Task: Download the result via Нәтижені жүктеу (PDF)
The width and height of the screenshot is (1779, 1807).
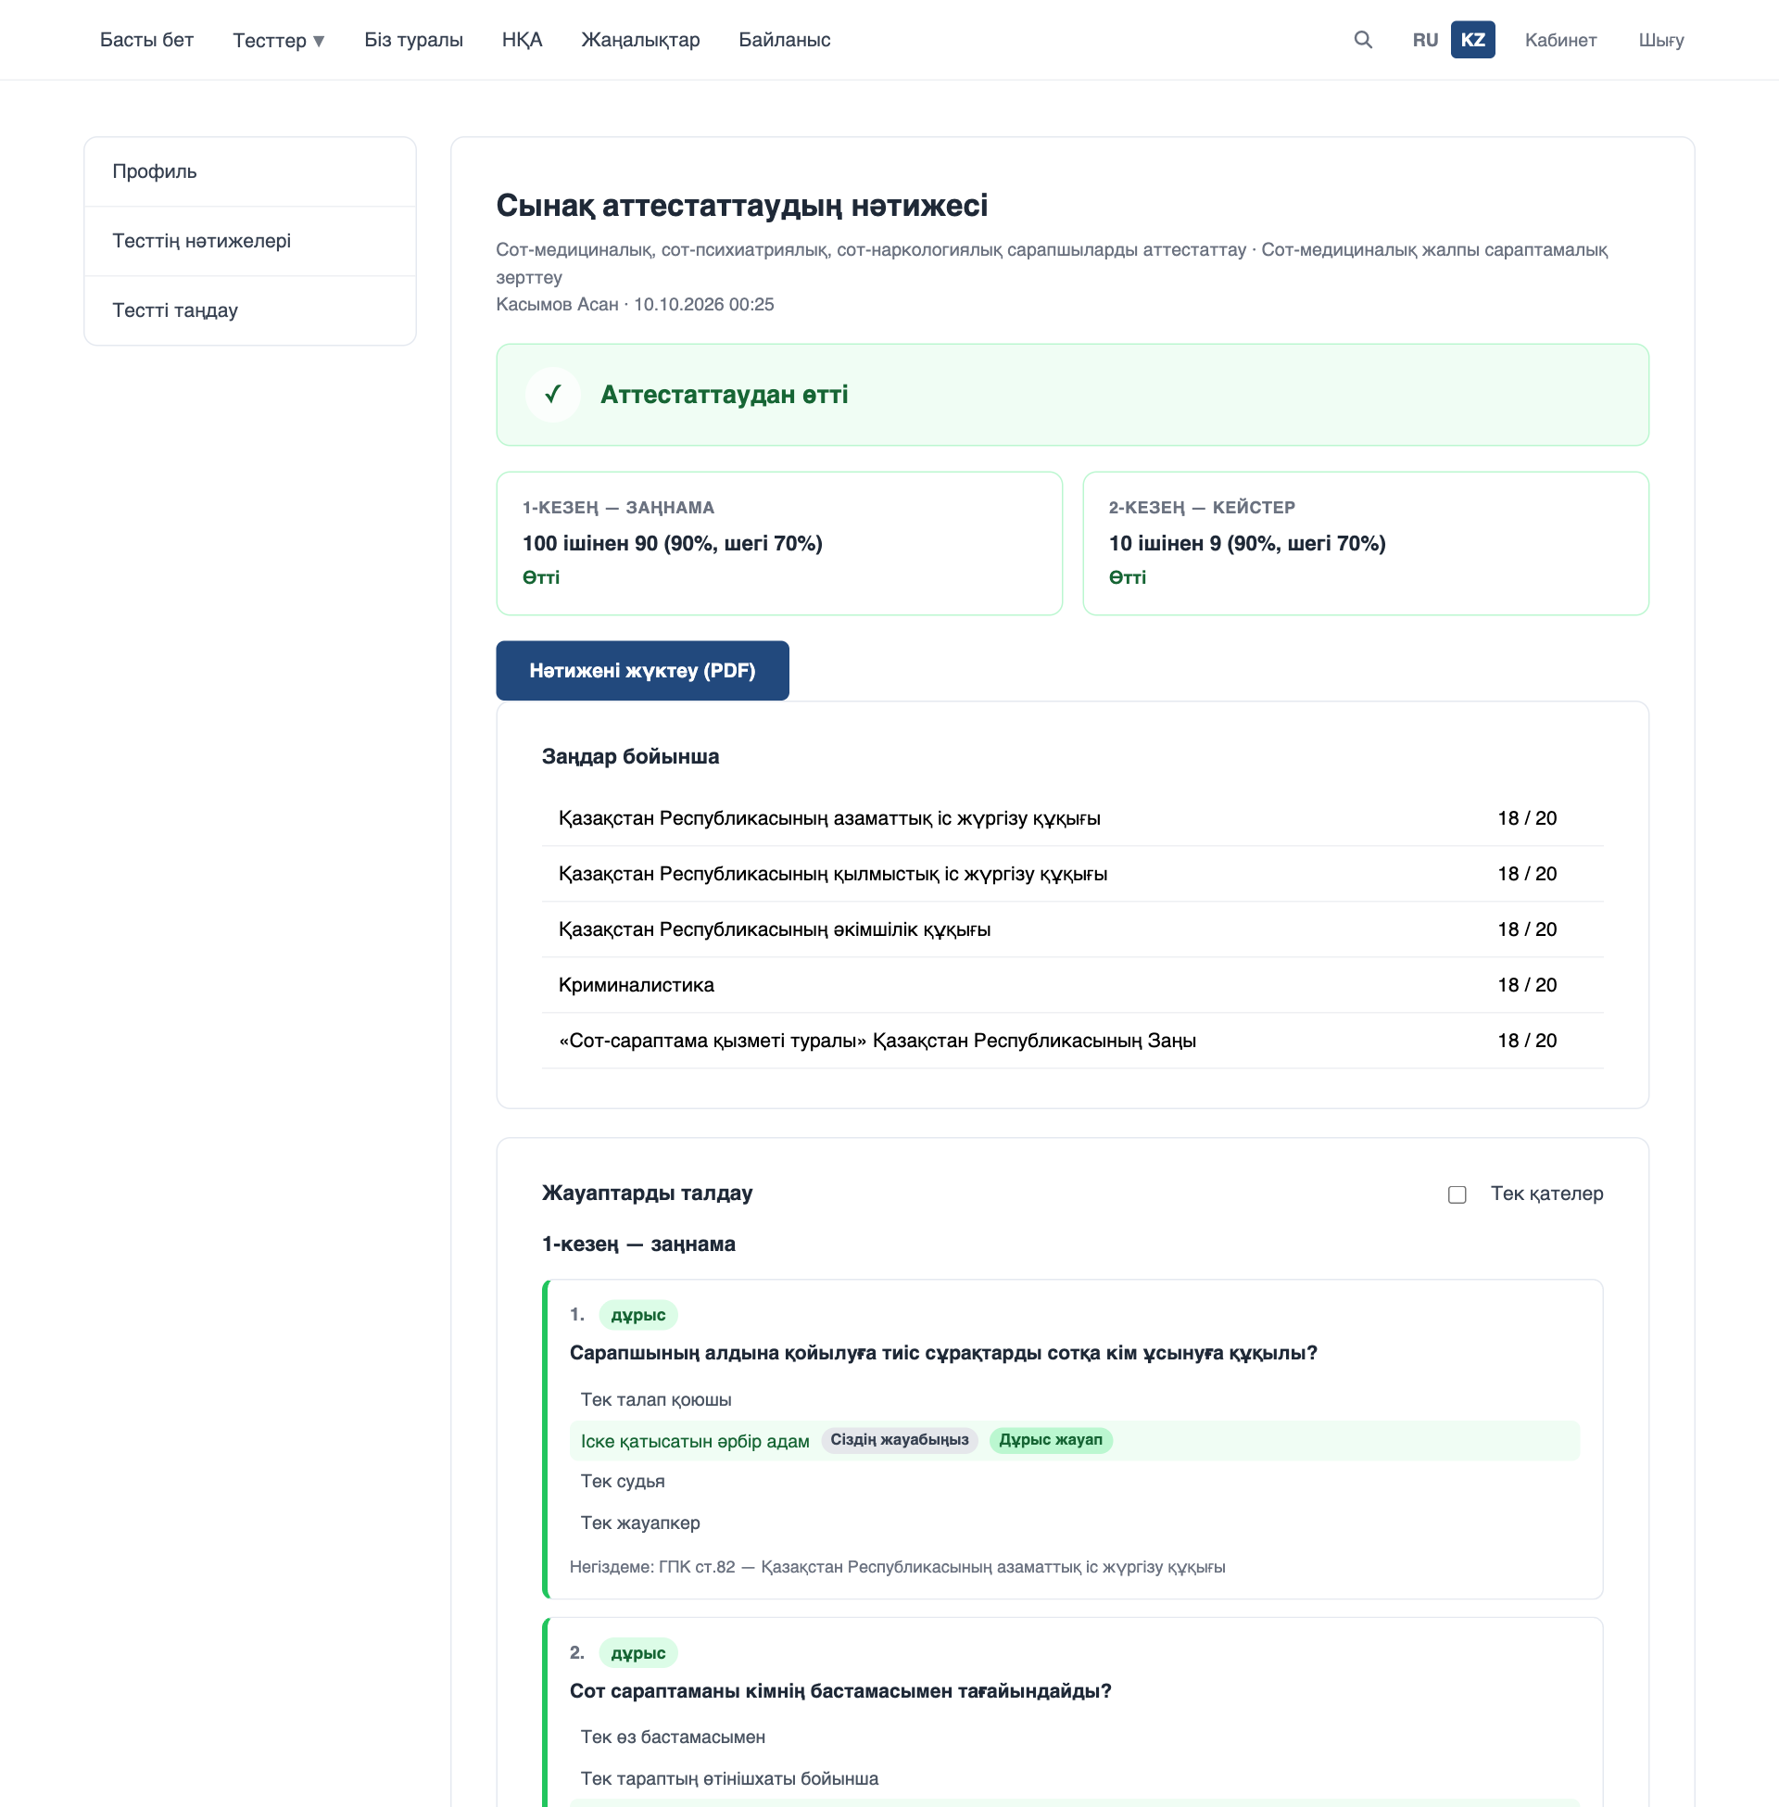Action: [x=642, y=670]
